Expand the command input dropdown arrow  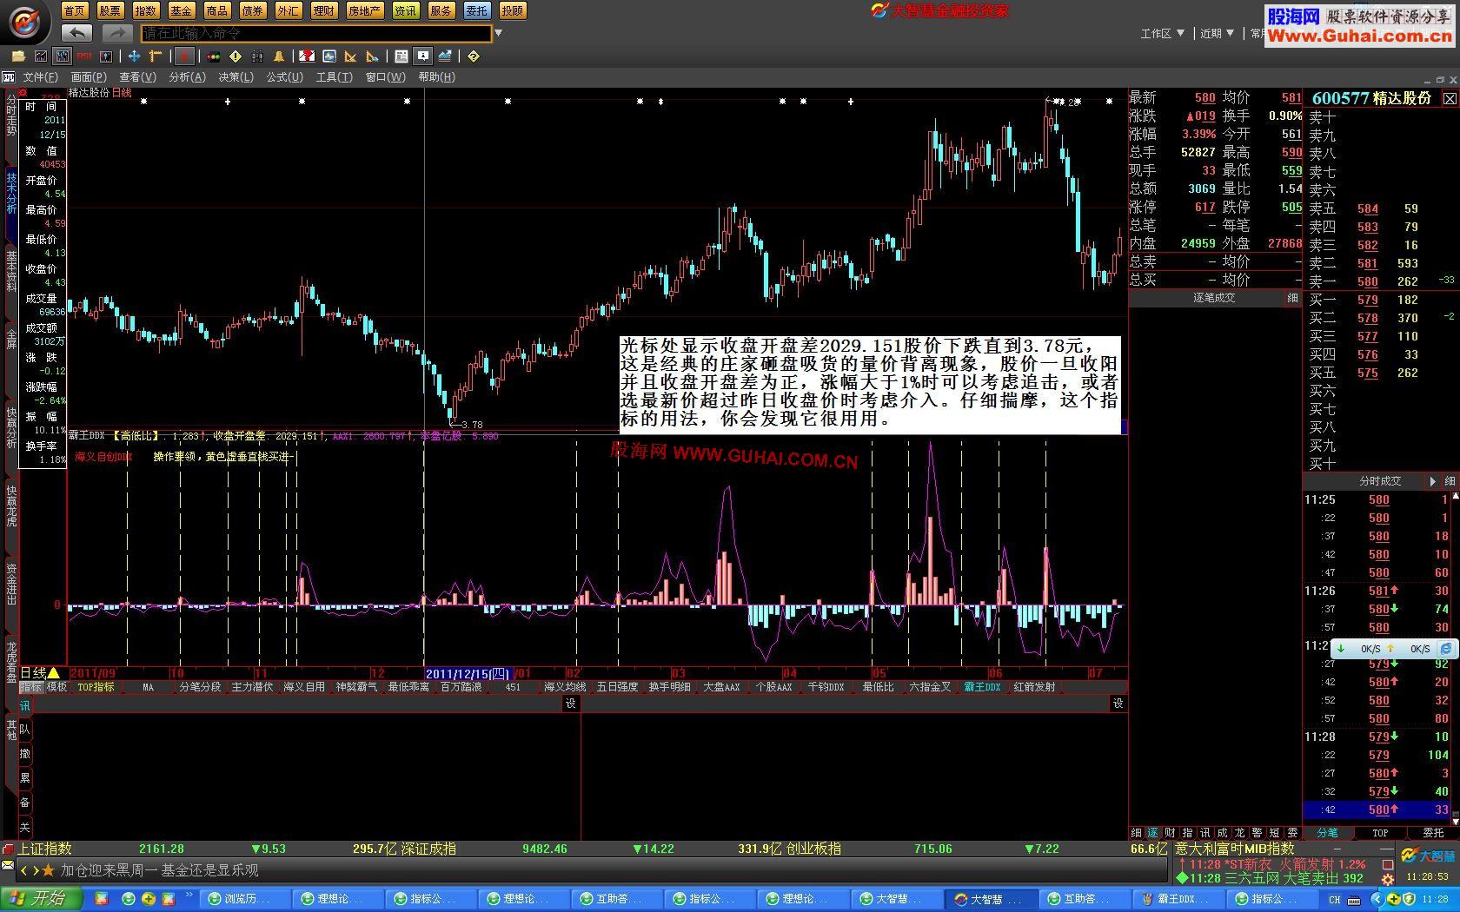pos(499,33)
